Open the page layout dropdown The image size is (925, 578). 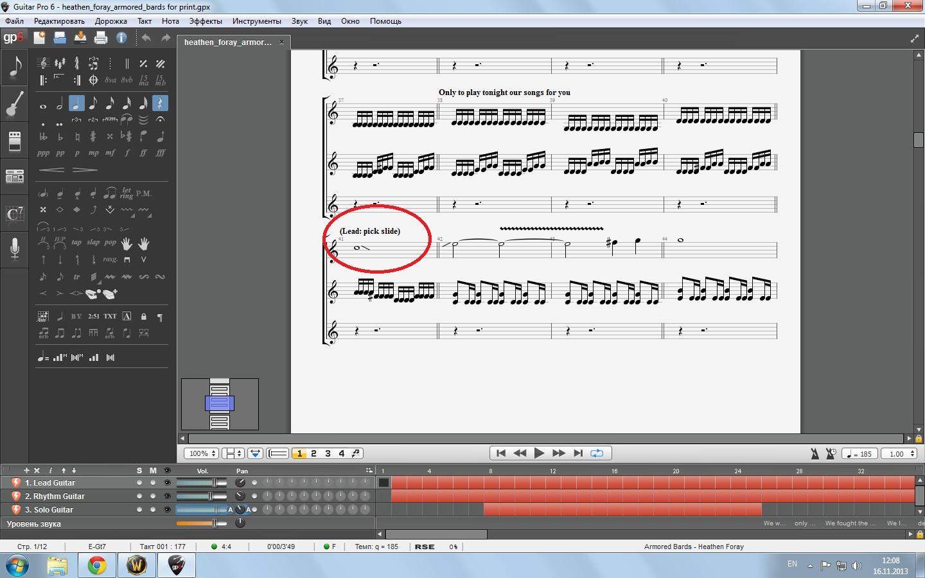(233, 453)
